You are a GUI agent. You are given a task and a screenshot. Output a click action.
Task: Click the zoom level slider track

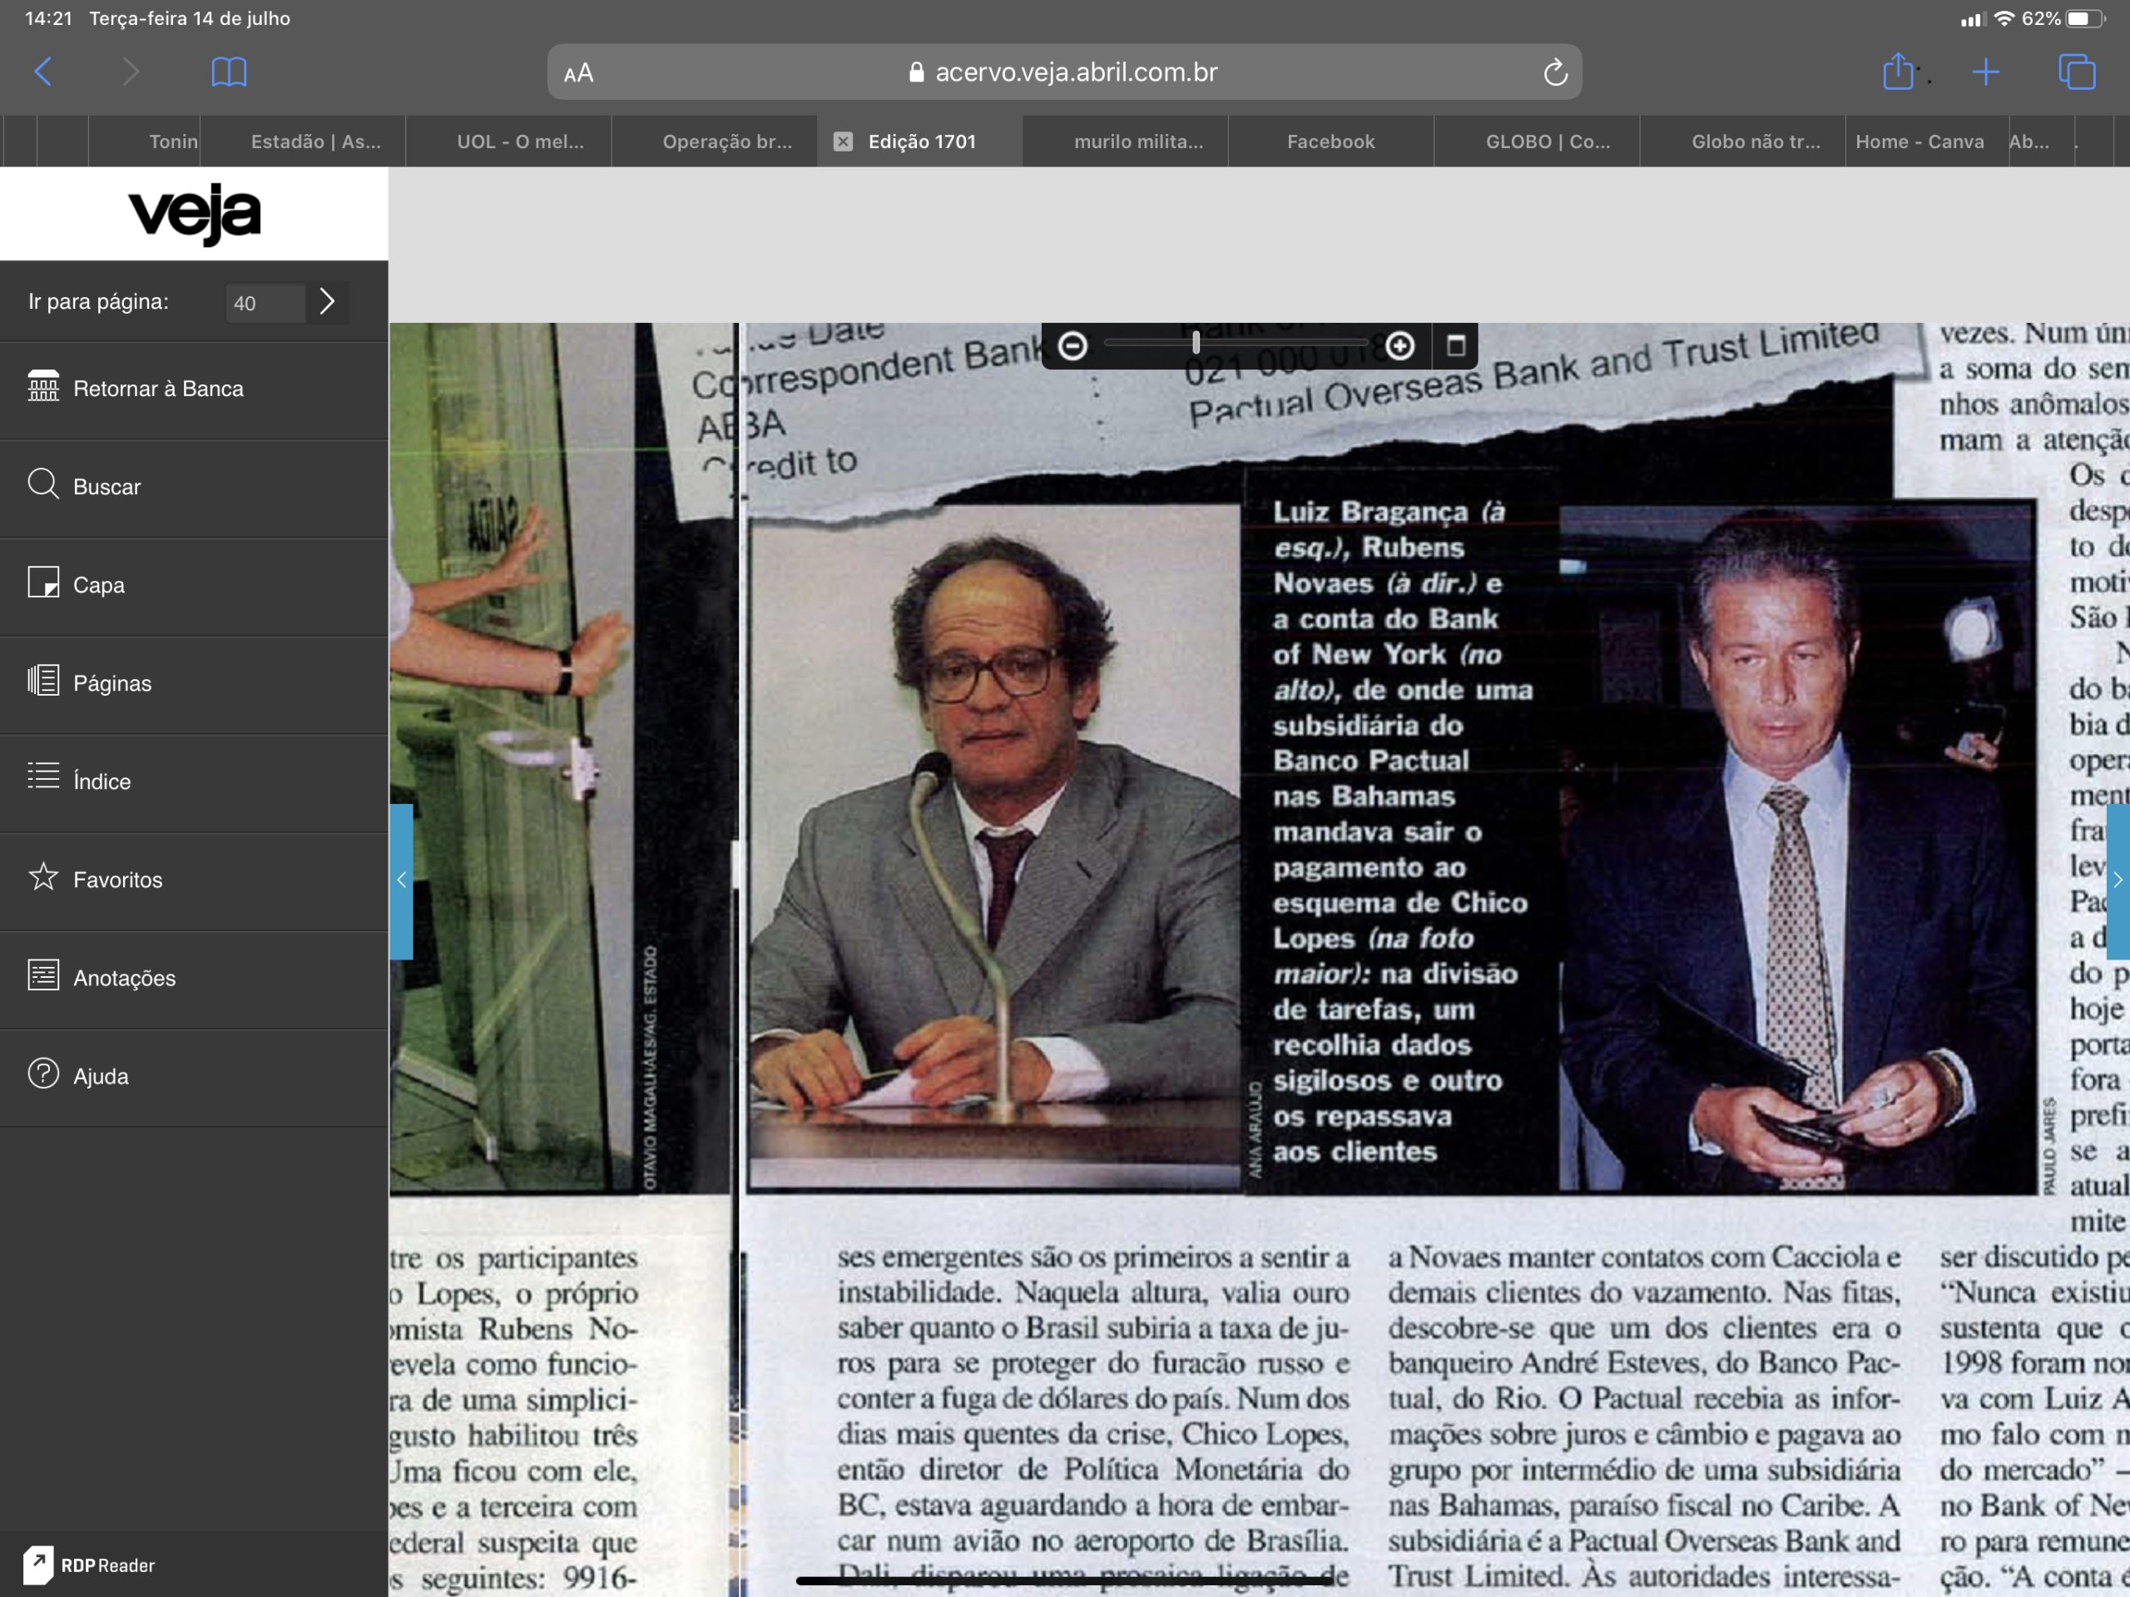[x=1236, y=343]
